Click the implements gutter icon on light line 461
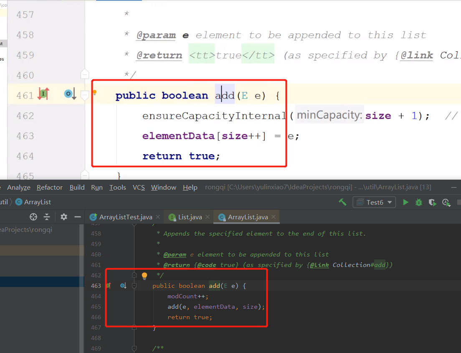Screen dimensions: 461x353 43,94
